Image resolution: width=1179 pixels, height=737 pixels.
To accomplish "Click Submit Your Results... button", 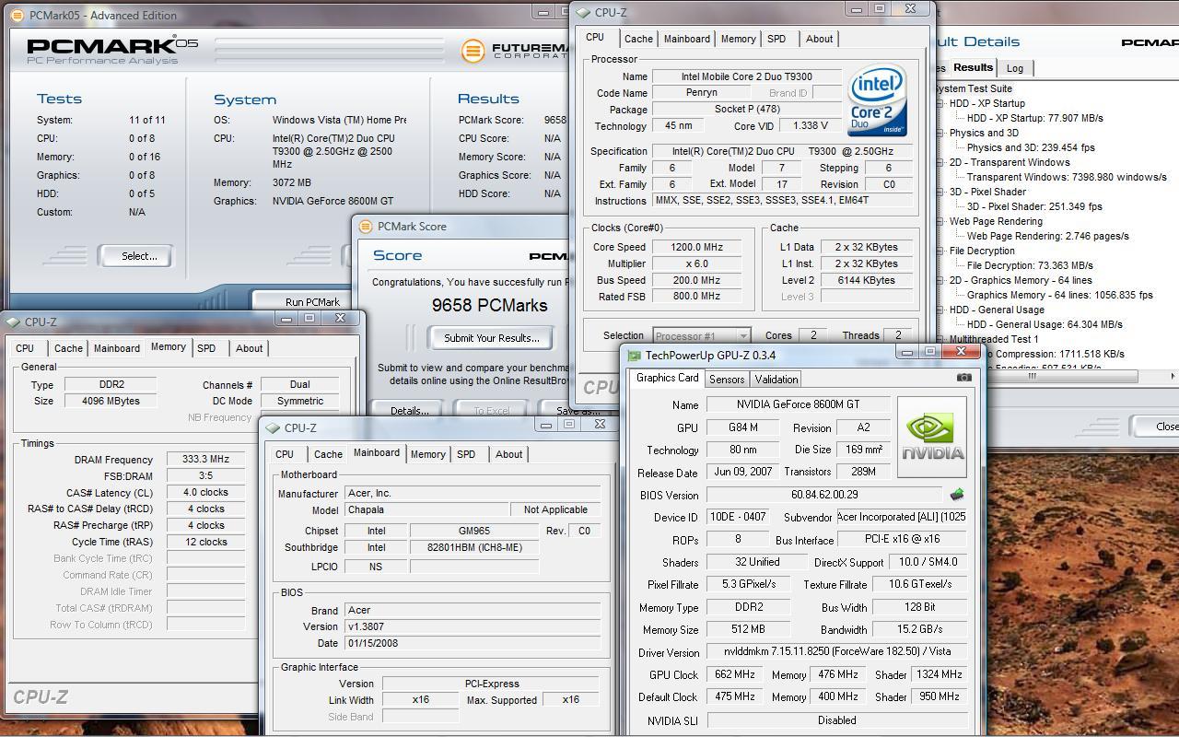I will (491, 338).
